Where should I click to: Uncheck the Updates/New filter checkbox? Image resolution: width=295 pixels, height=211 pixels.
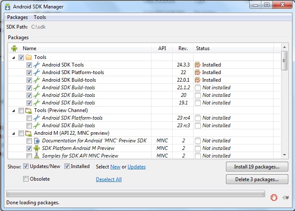click(x=26, y=166)
